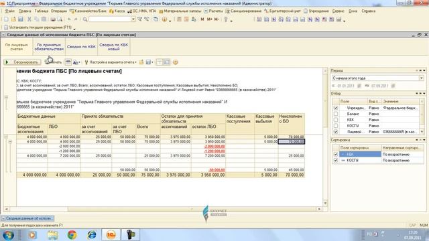Click the Help info icon in main toolbar
This screenshot has height=241, width=429.
coord(164,19)
